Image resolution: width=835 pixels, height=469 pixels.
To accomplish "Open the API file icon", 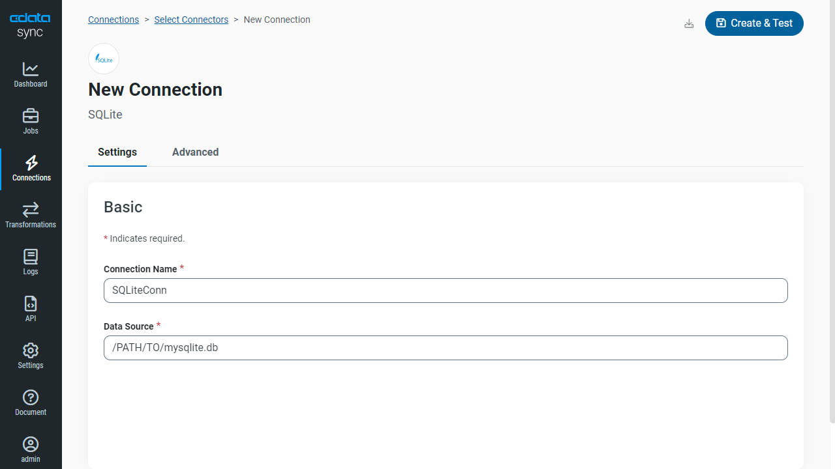I will pos(31,304).
